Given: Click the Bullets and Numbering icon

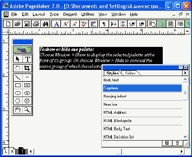Looking at the screenshot, I should (x=123, y=24).
